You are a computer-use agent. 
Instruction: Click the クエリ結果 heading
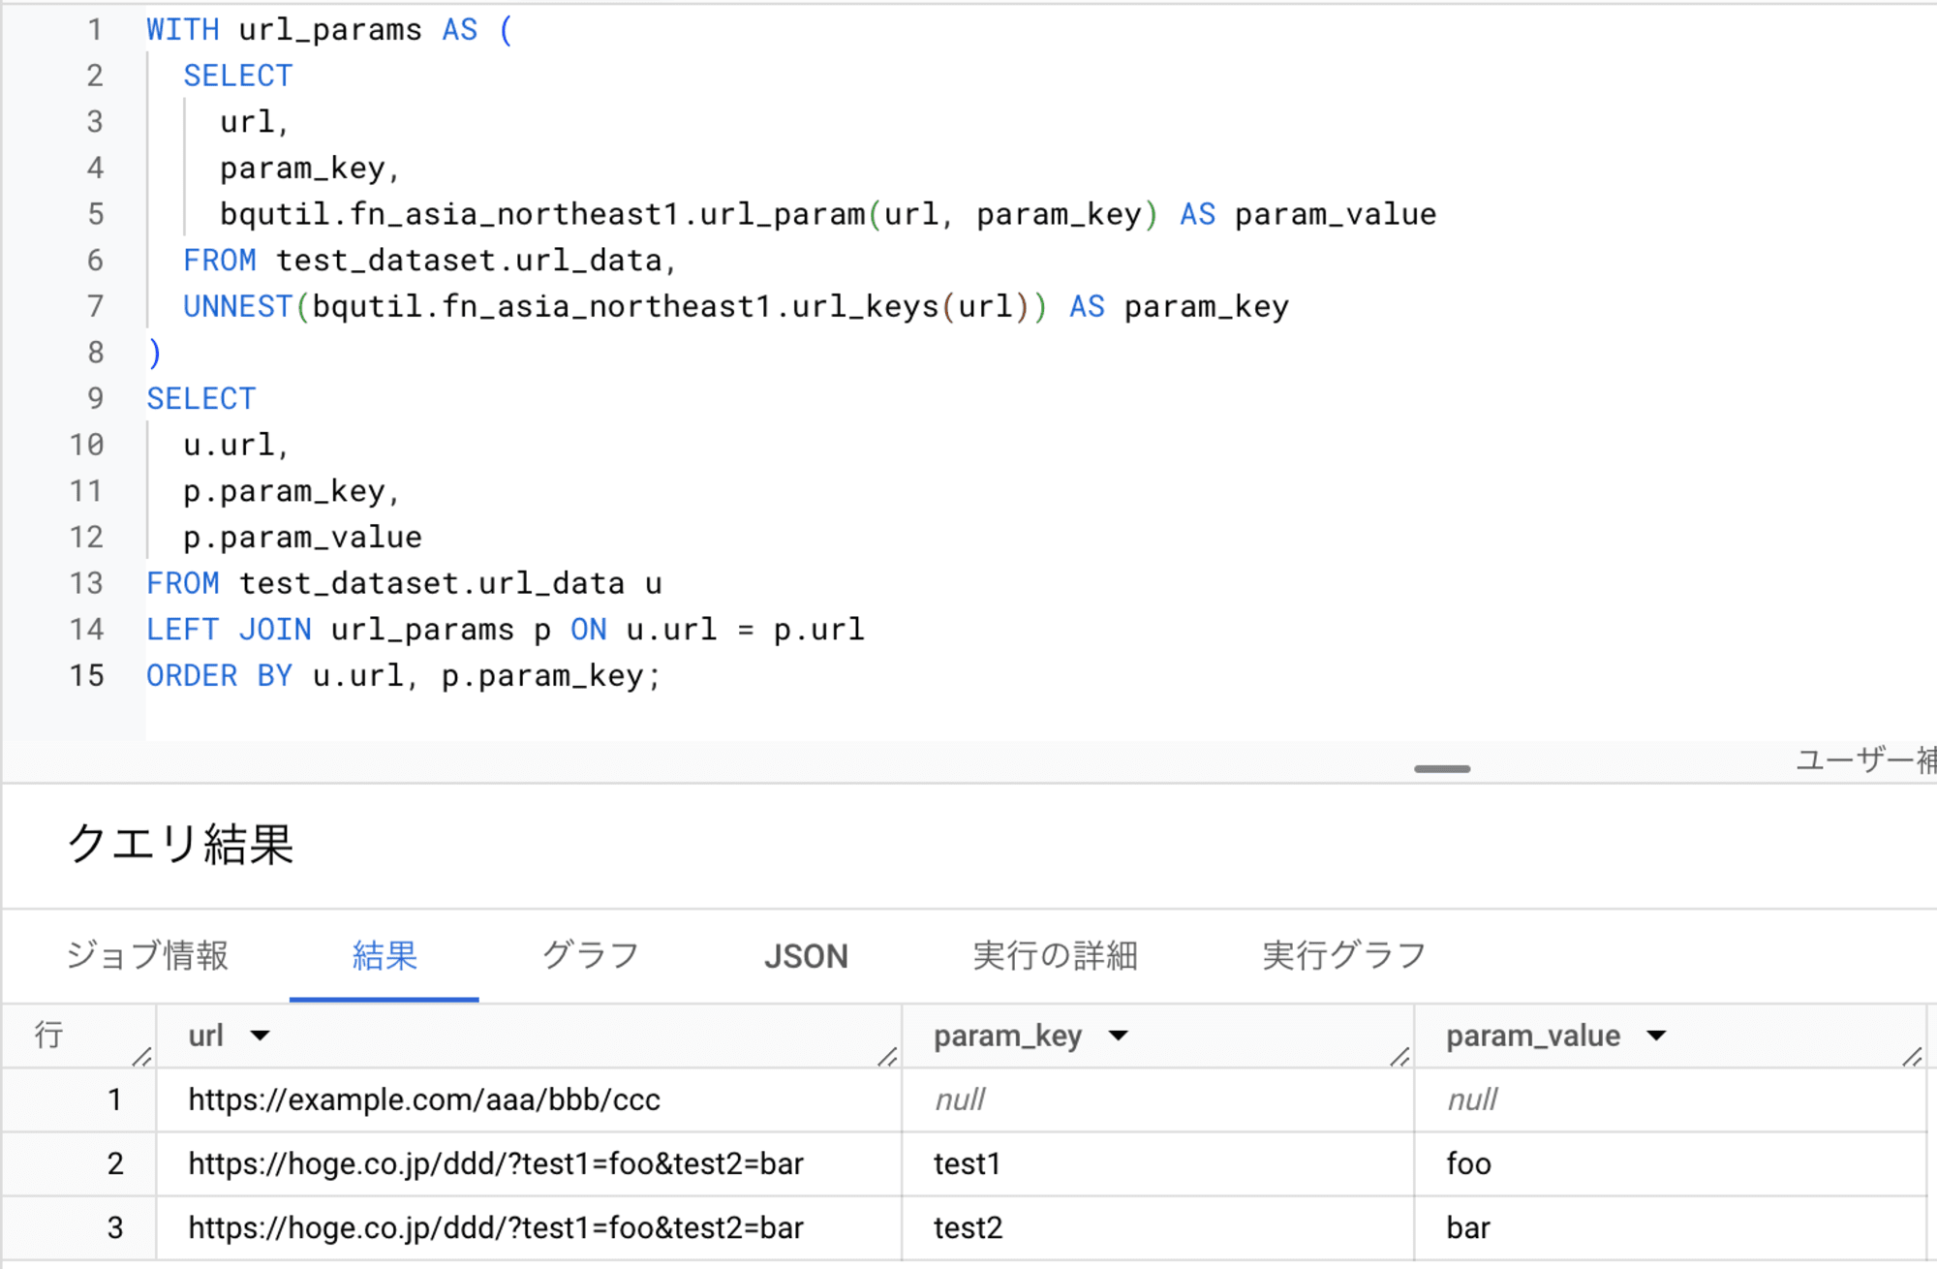point(180,844)
